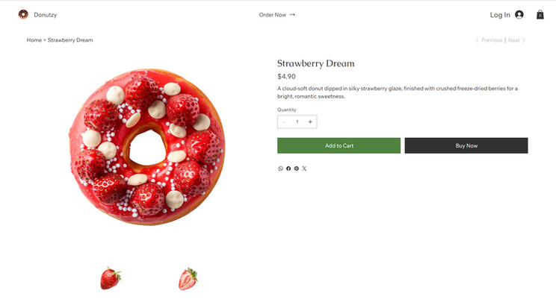The image size is (556, 305).
Task: Share product via WhatsApp icon
Action: click(281, 169)
